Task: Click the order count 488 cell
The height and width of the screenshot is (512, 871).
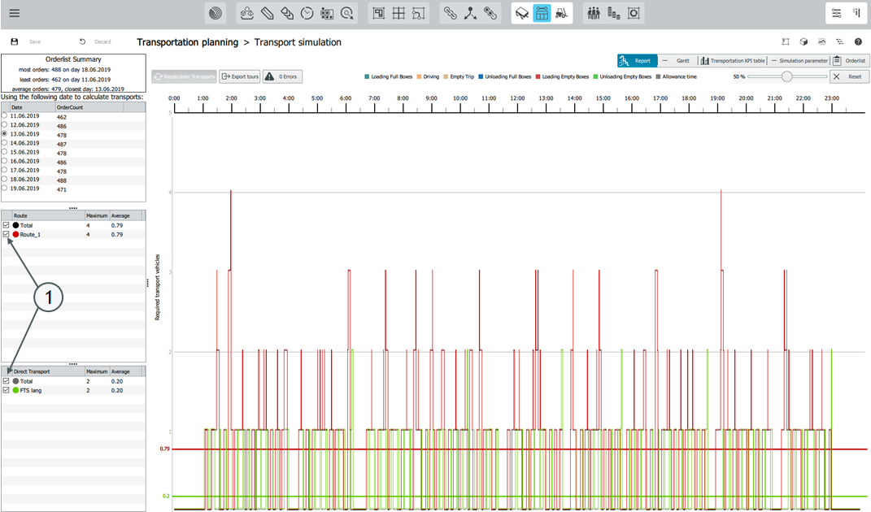Action: (62, 180)
